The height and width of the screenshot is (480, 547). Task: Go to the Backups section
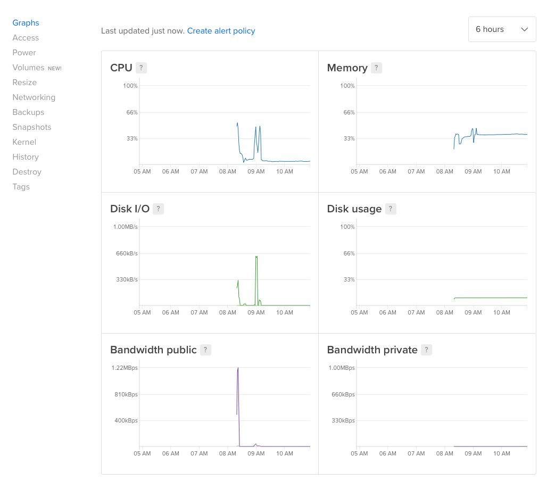[x=28, y=112]
